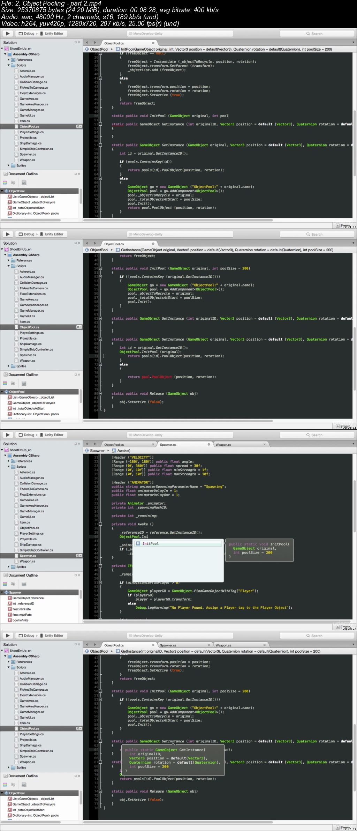Fold the Awake method at line 37
The height and width of the screenshot is (831, 357).
point(100,524)
